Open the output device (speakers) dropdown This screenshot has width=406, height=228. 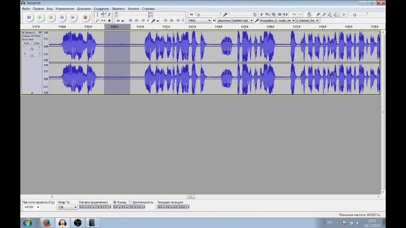(235, 20)
